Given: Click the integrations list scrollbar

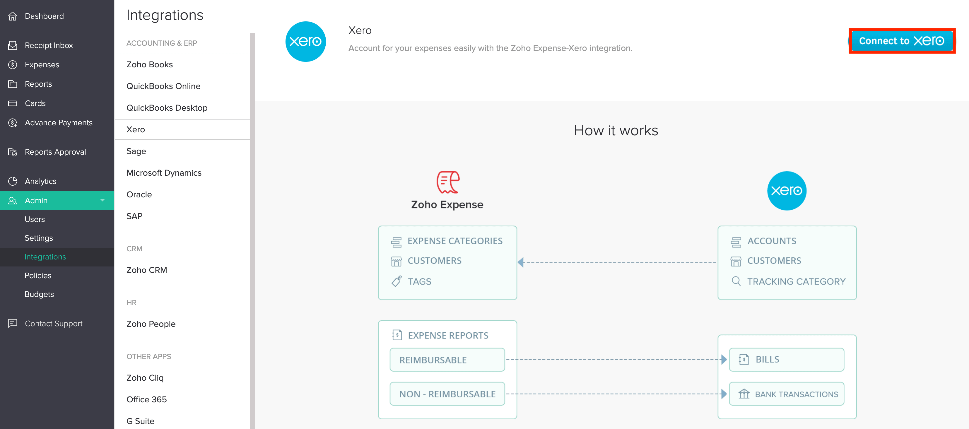Looking at the screenshot, I should point(252,226).
